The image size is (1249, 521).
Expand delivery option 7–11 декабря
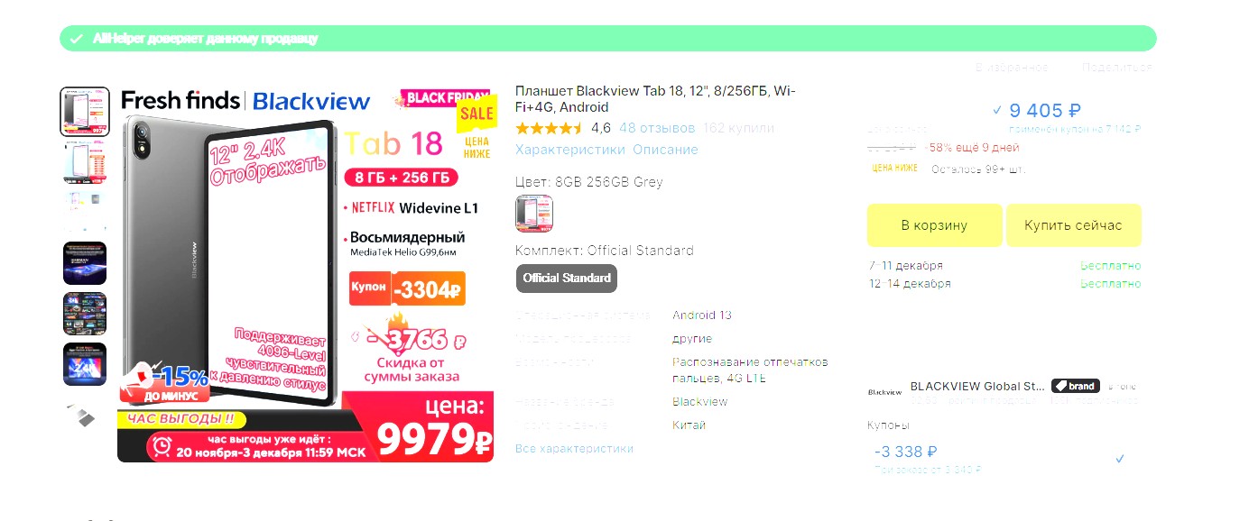pyautogui.click(x=905, y=266)
